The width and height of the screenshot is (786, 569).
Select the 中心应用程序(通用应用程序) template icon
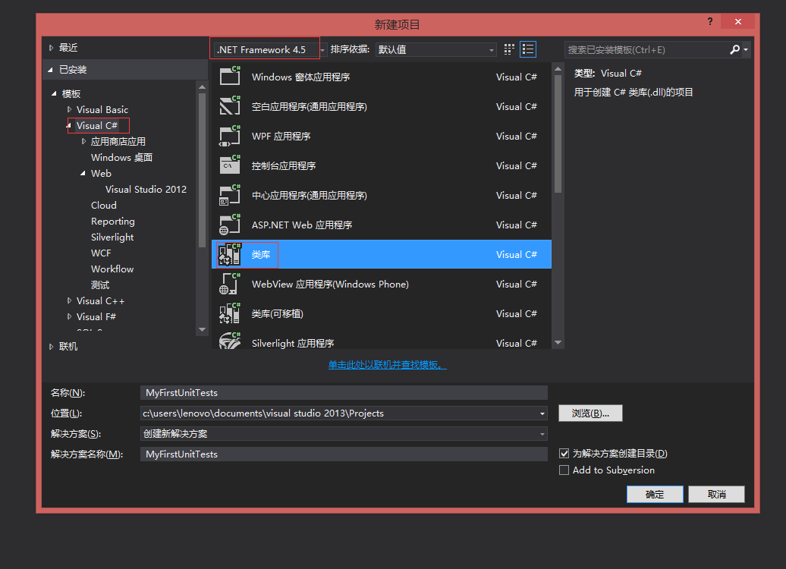click(x=230, y=194)
